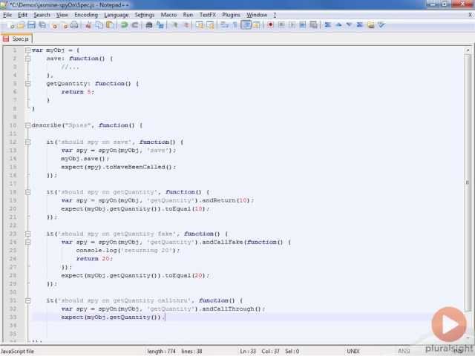This screenshot has height=356, width=475.
Task: Collapse the 'var myObj' fold on line 1
Action: [28, 50]
